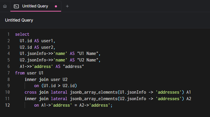This screenshot has height=117, width=210.
Task: Click the query console icon in tab
Action: [x=16, y=6]
